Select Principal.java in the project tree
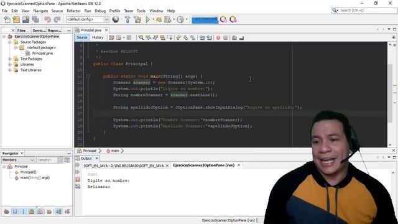 click(x=42, y=54)
